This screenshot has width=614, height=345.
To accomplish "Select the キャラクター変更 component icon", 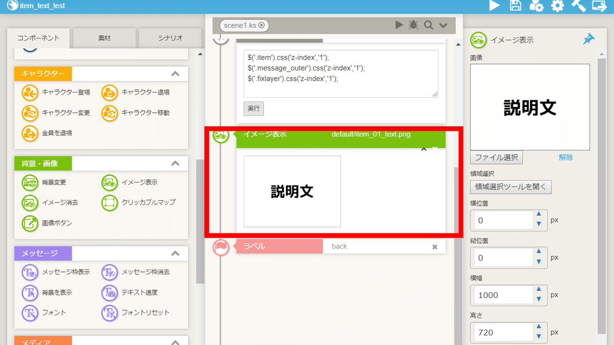I will pyautogui.click(x=30, y=113).
